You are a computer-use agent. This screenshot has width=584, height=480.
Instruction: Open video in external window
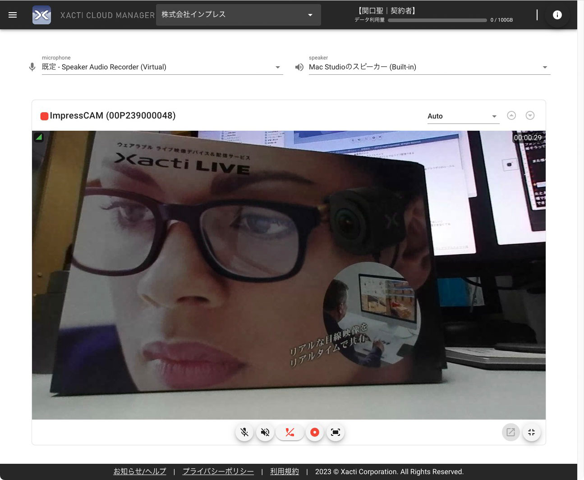point(510,432)
